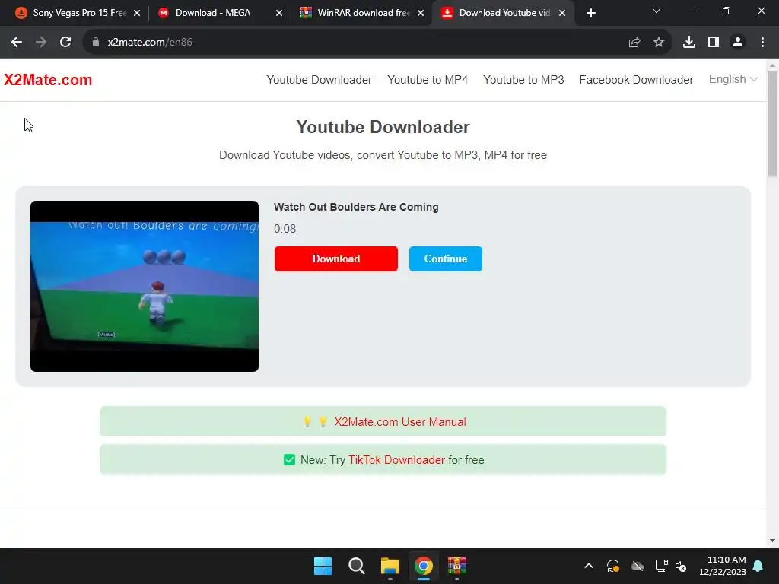Open X2Mate.com User Manual link
779x584 pixels.
pyautogui.click(x=400, y=421)
